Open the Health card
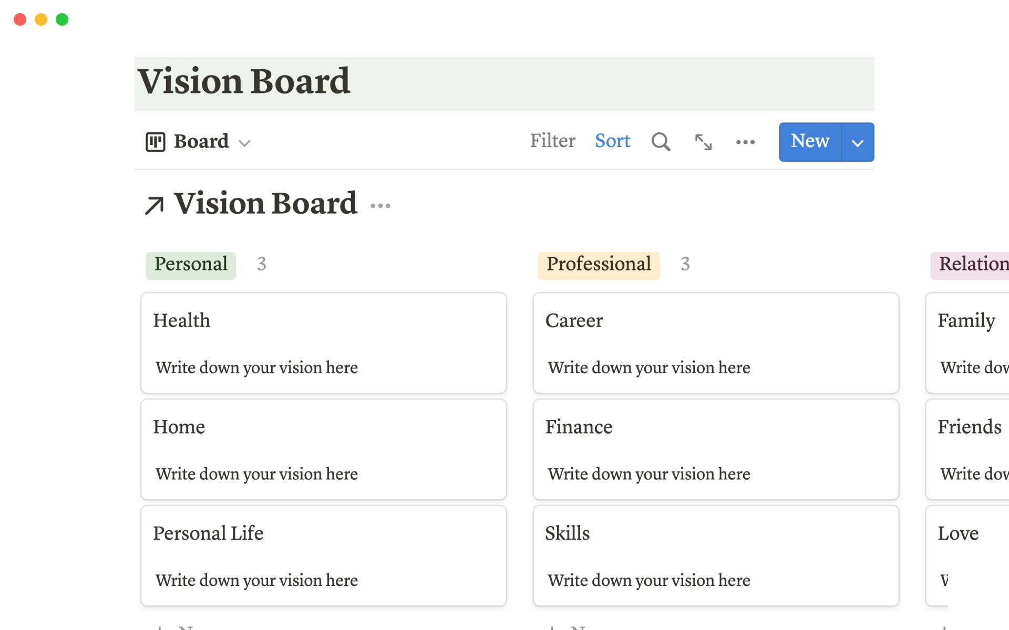Image resolution: width=1009 pixels, height=630 pixels. click(x=323, y=342)
